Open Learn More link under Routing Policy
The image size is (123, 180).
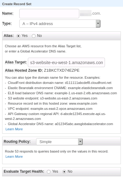14,157
